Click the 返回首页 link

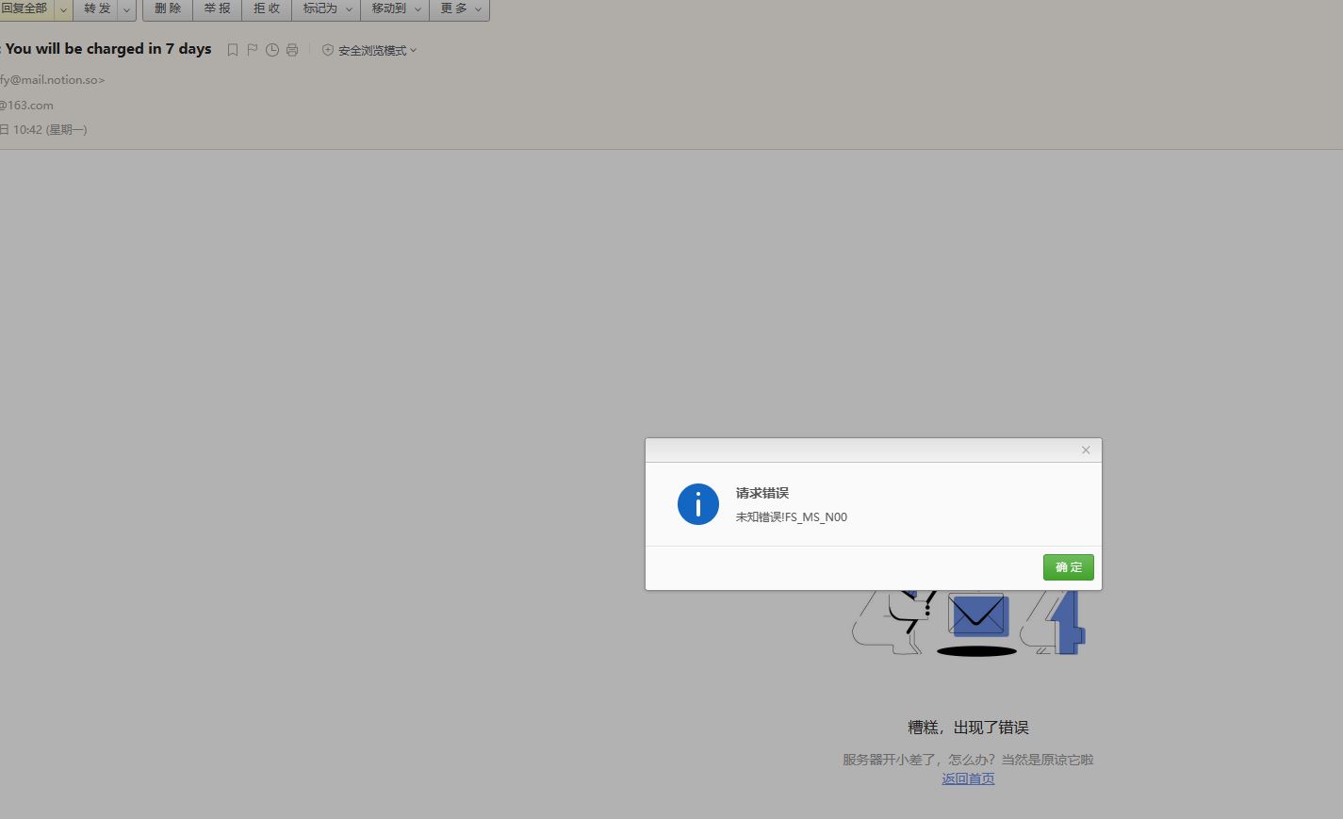968,778
